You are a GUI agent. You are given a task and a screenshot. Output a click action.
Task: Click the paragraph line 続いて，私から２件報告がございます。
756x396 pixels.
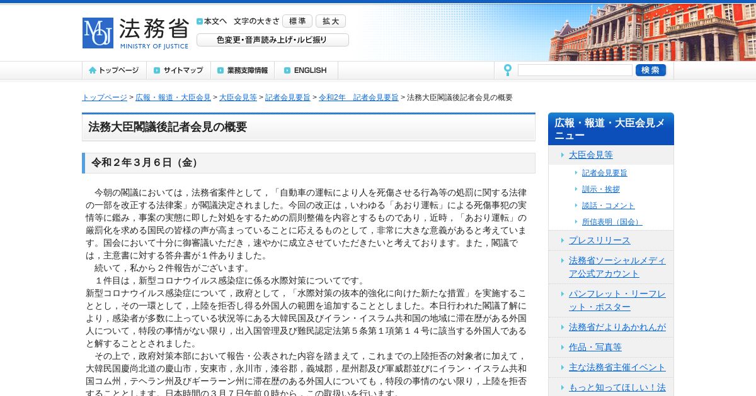tap(173, 268)
